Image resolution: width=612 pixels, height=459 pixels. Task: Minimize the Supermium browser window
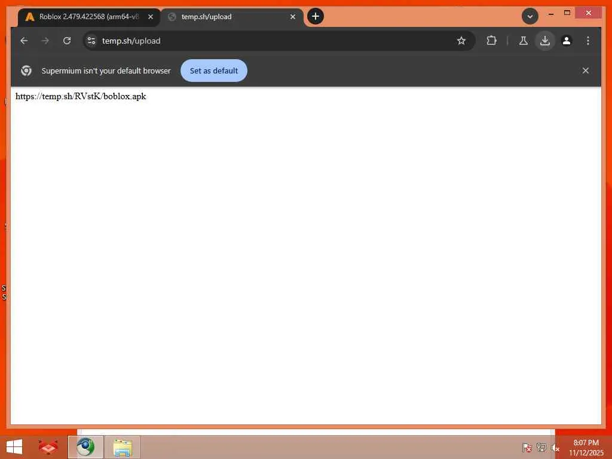coord(550,14)
